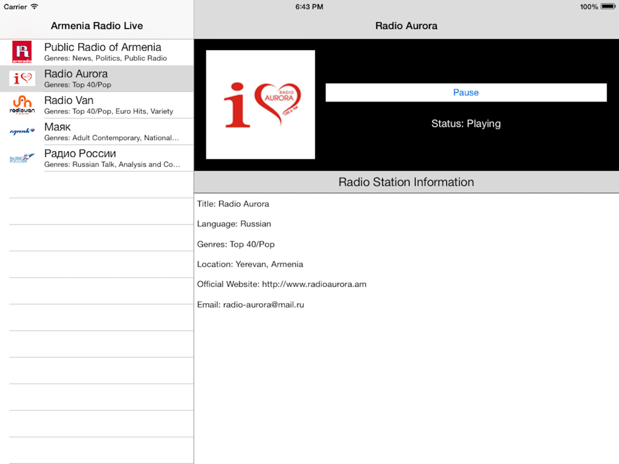Click the Public Radio of Armenia logo icon
The image size is (619, 464).
pyautogui.click(x=22, y=52)
